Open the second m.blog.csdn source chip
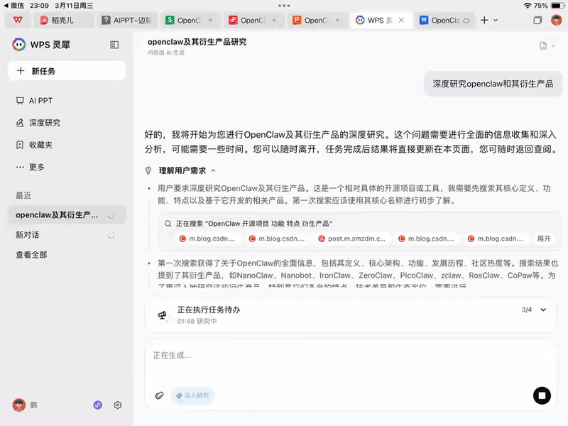The image size is (568, 426). pyautogui.click(x=278, y=239)
